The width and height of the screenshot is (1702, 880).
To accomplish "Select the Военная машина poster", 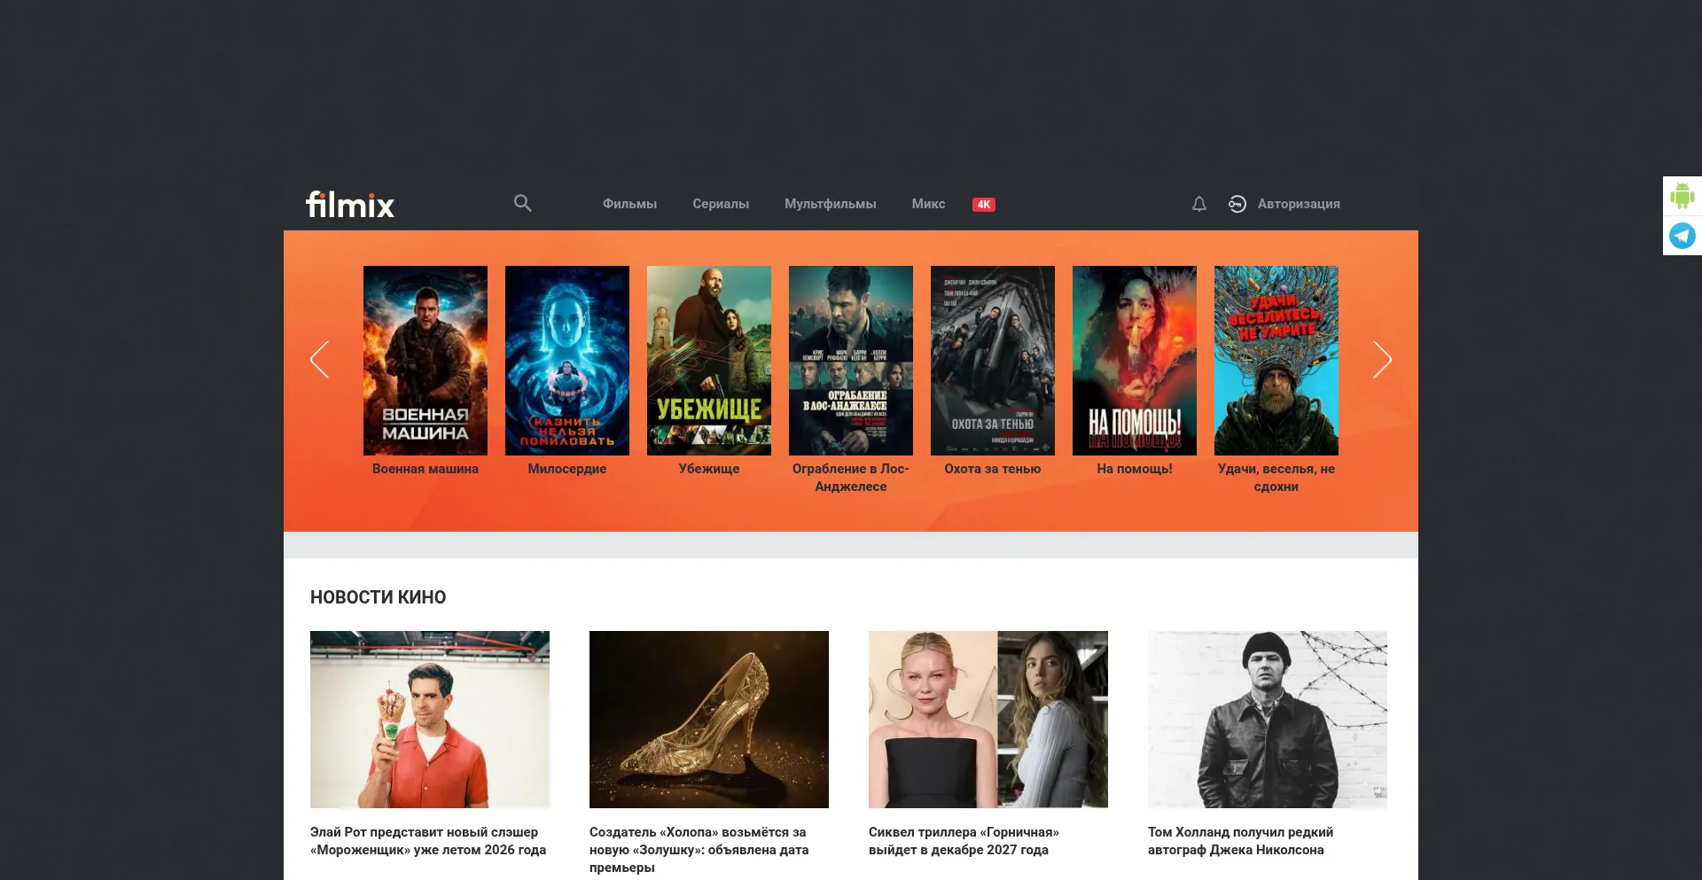I will [x=425, y=361].
